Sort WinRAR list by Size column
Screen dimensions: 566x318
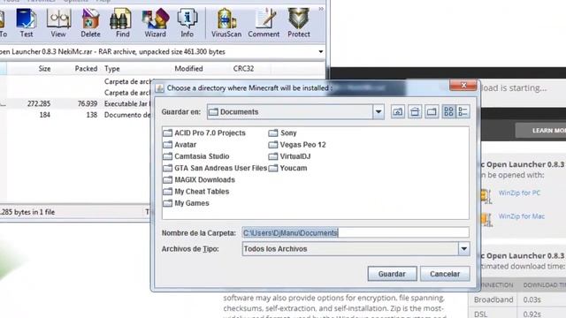click(44, 69)
